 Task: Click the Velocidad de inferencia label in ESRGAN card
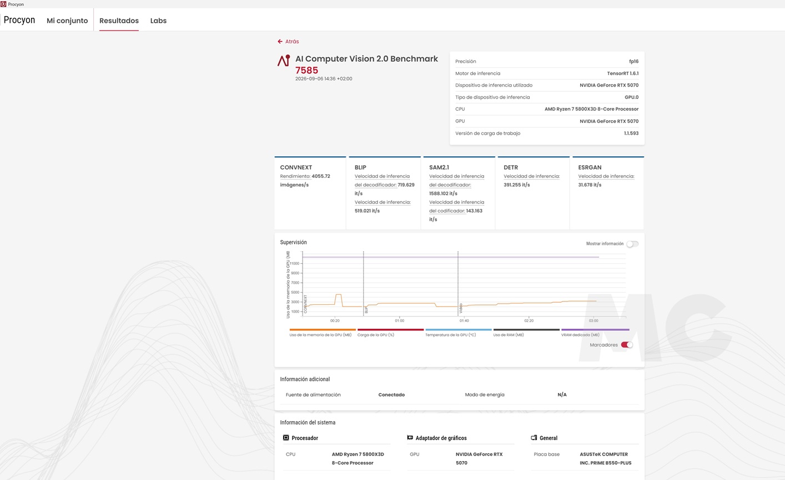pos(606,176)
